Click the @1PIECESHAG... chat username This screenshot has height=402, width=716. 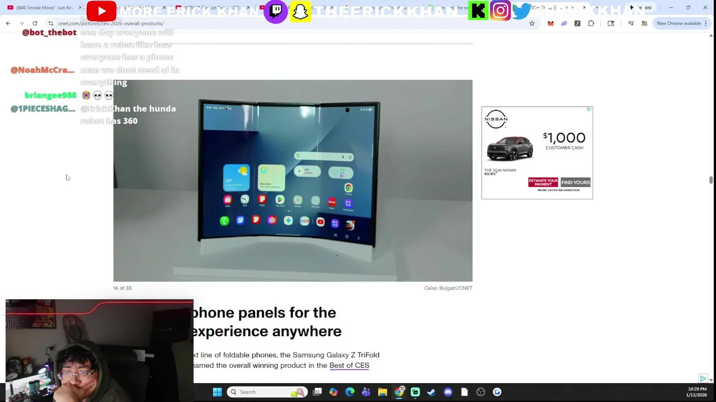coord(43,108)
